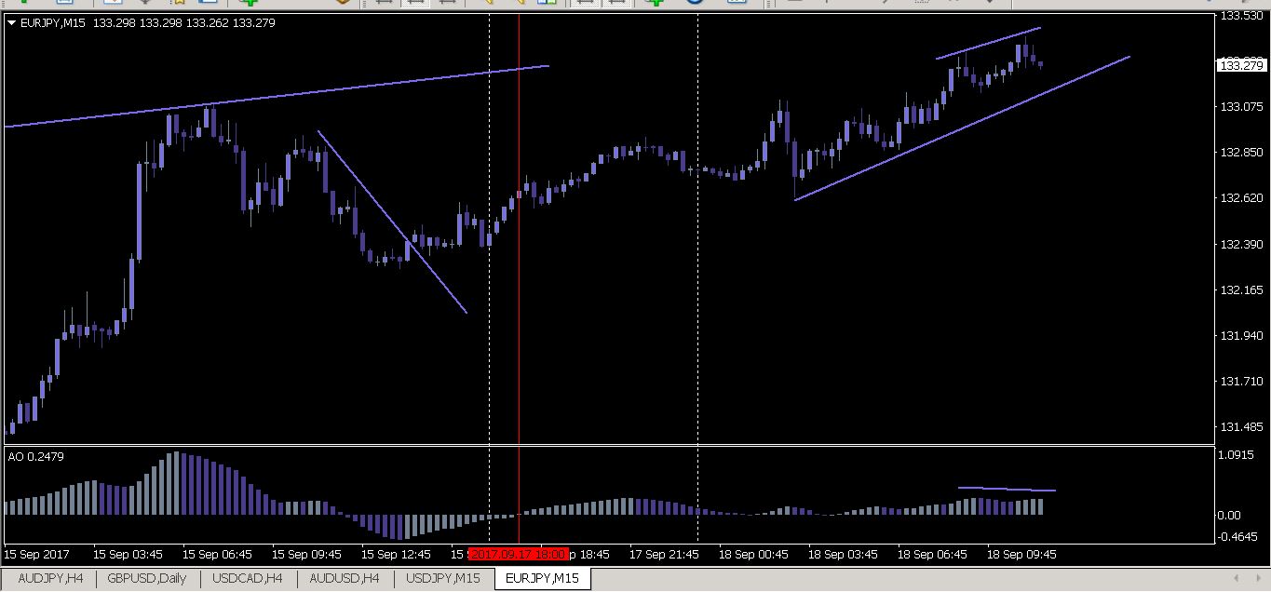Click the 18 Sep 00:45 time label

[x=753, y=554]
